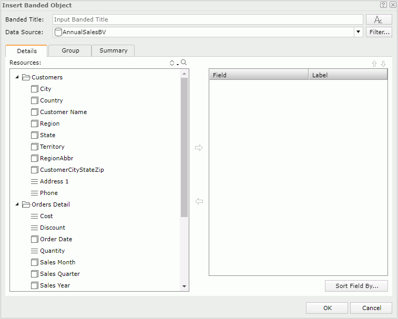Click the add field right arrow
Screen dimensions: 398x319
(x=199, y=148)
